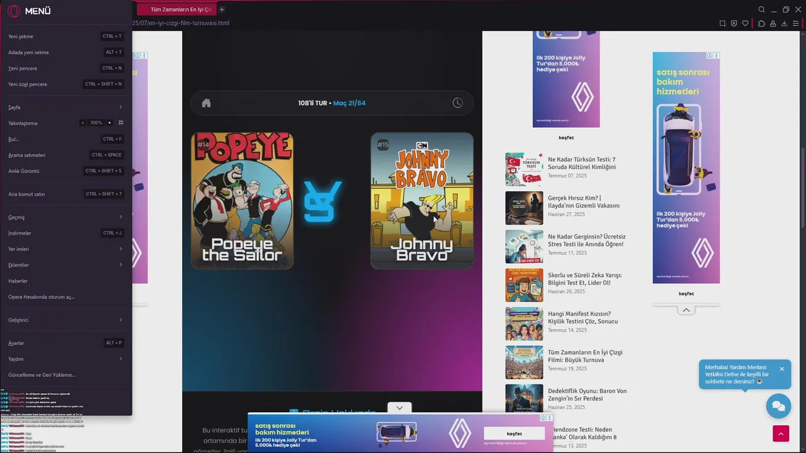The width and height of the screenshot is (806, 453).
Task: Select Yeni pencere menu item
Action: click(65, 68)
